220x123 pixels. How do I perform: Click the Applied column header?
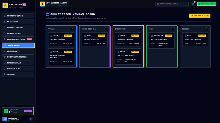(51, 29)
